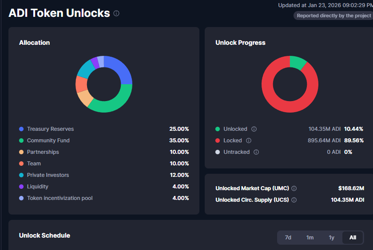373x250 pixels.
Task: Select the 7d schedule range tab
Action: (x=288, y=238)
